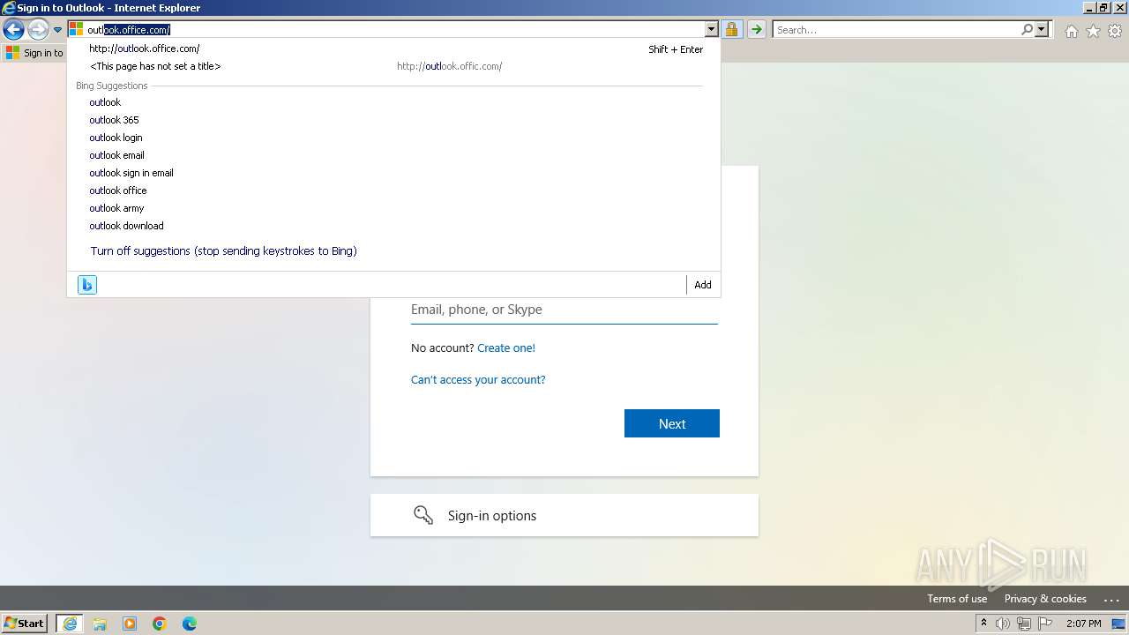Click Can't access your account? link

[478, 380]
